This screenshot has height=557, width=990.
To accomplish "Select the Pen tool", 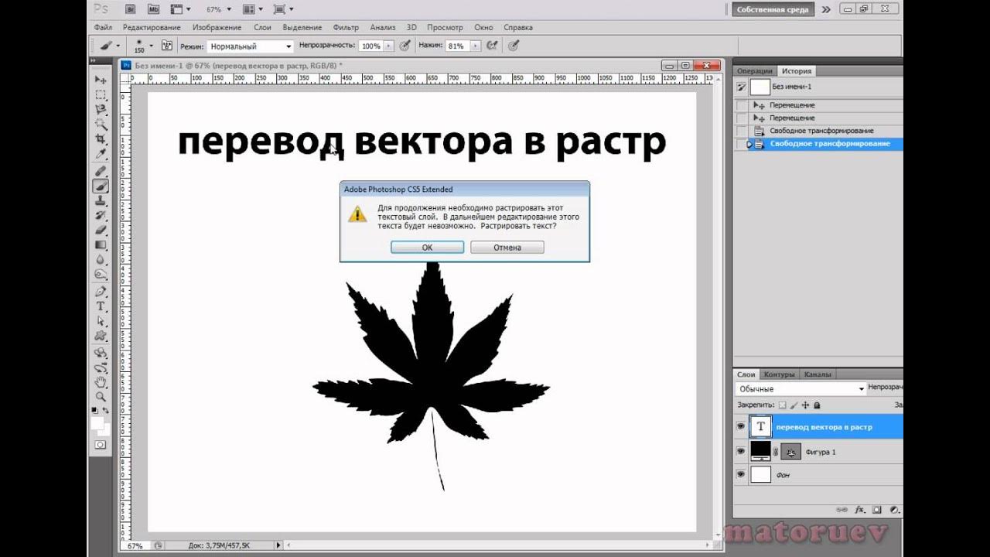I will (101, 292).
